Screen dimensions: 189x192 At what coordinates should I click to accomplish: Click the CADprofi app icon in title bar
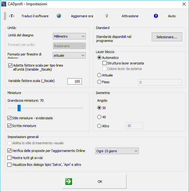[3, 4]
